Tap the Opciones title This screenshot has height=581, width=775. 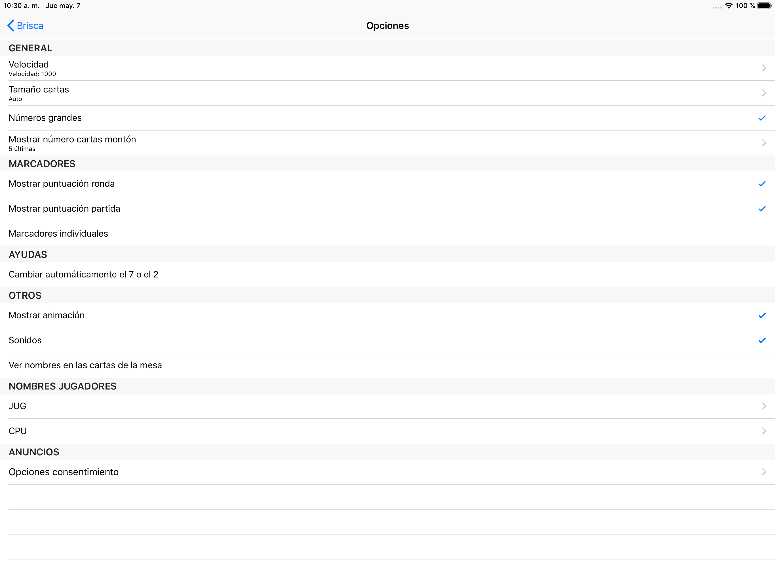click(387, 26)
